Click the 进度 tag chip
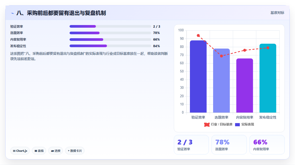 point(56,151)
